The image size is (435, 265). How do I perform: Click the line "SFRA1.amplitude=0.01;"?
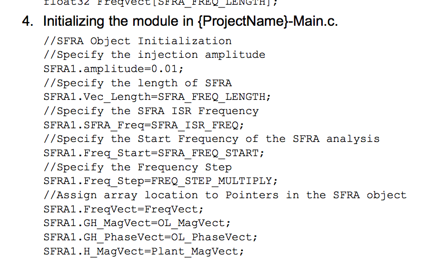coord(114,69)
